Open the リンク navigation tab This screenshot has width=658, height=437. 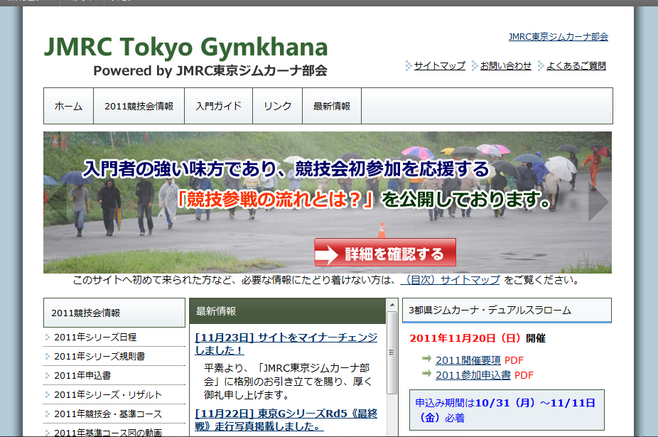point(277,106)
